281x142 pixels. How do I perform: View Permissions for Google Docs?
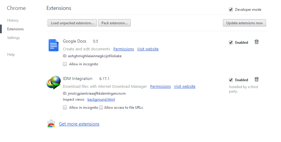pyautogui.click(x=124, y=49)
